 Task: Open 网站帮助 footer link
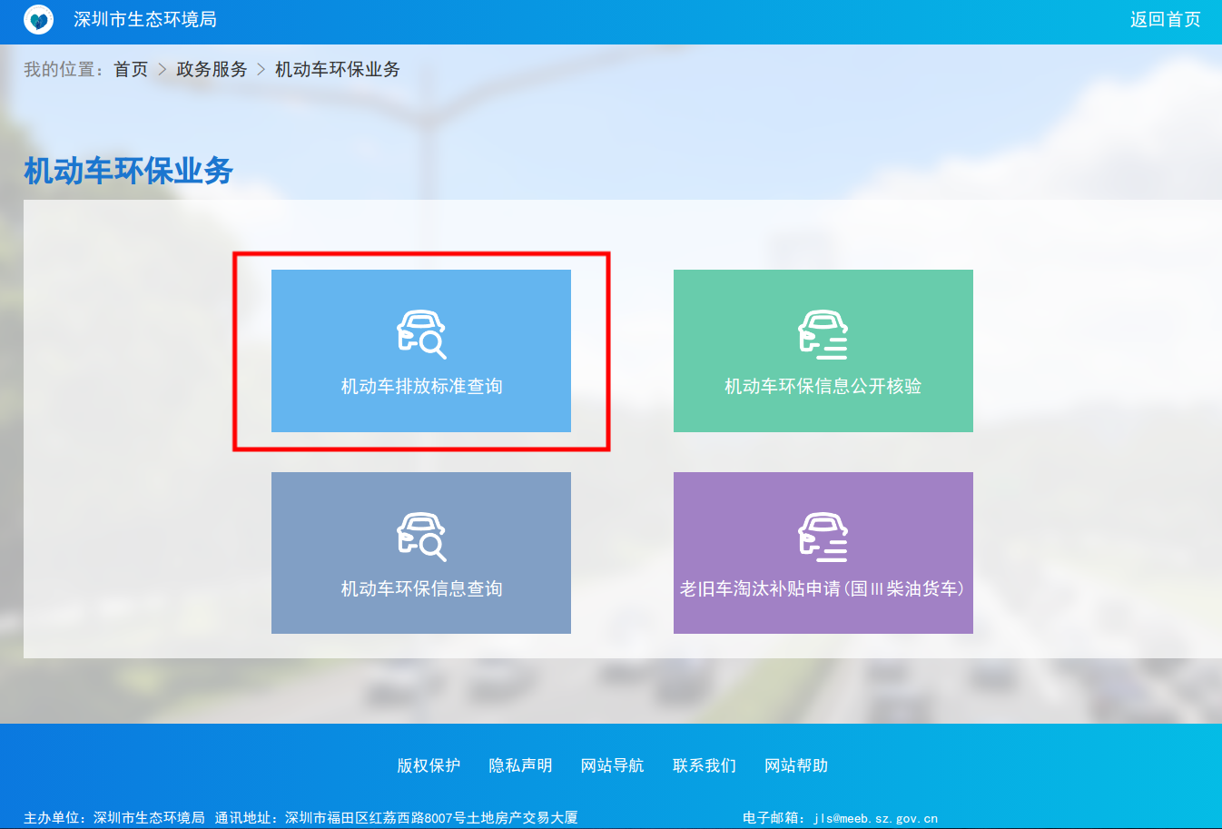point(795,765)
